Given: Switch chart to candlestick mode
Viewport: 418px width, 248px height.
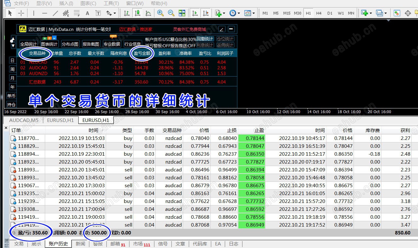Looking at the screenshot, I should [137, 13].
